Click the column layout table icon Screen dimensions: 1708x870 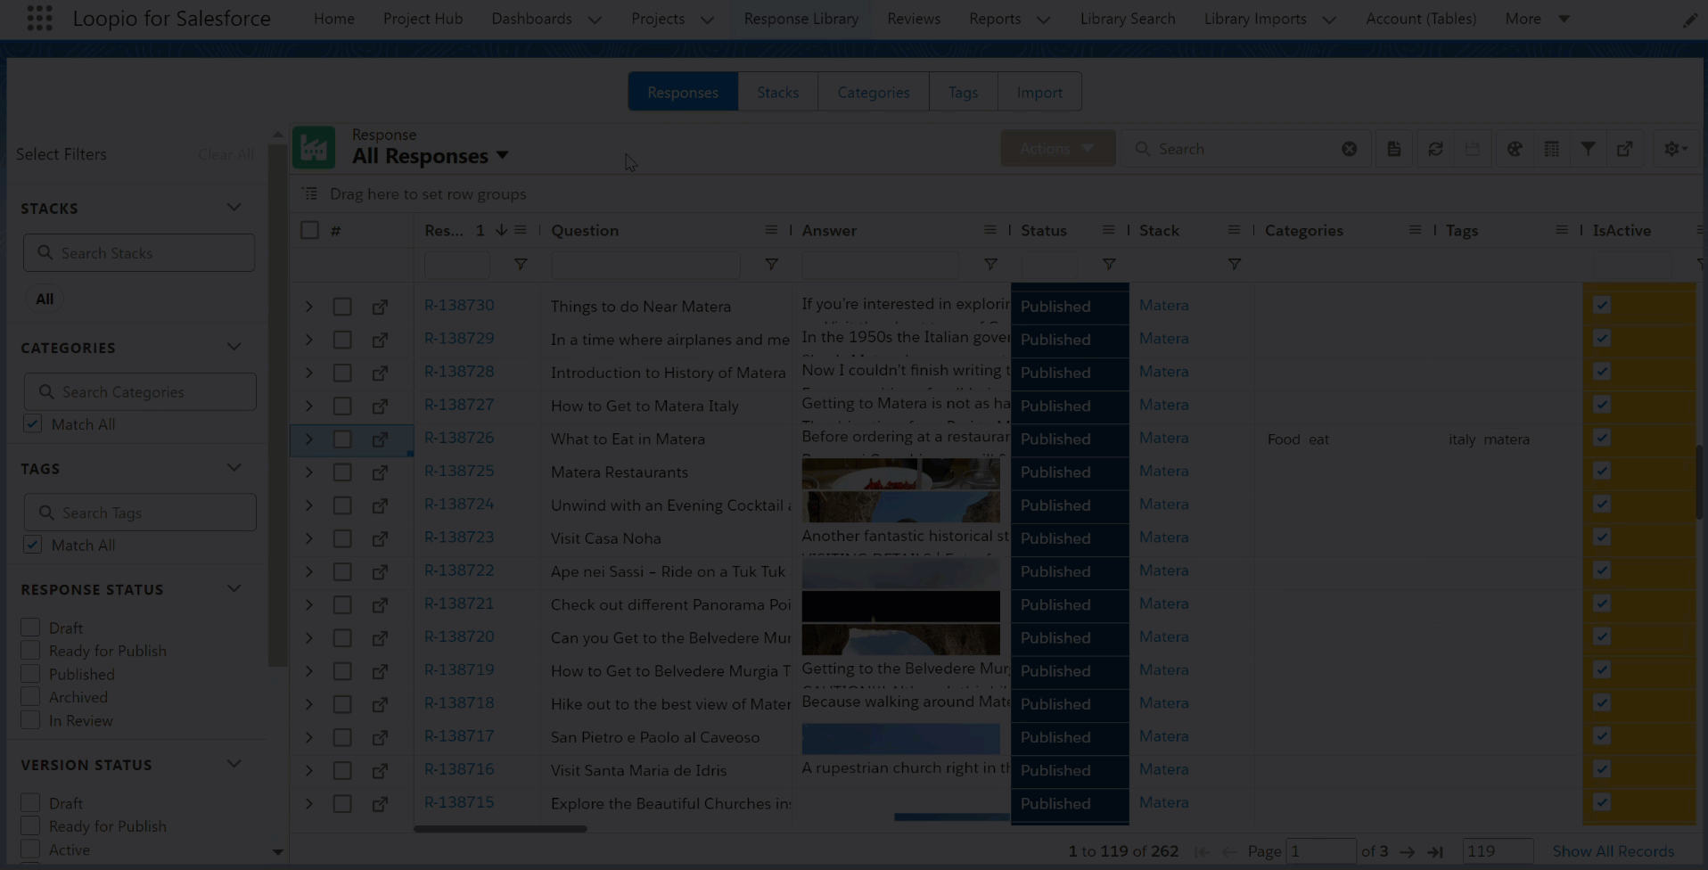(x=1551, y=149)
